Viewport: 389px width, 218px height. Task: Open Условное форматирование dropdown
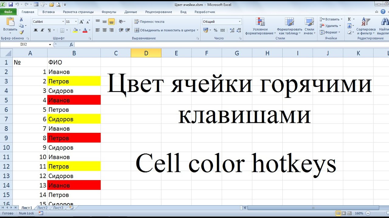click(260, 26)
